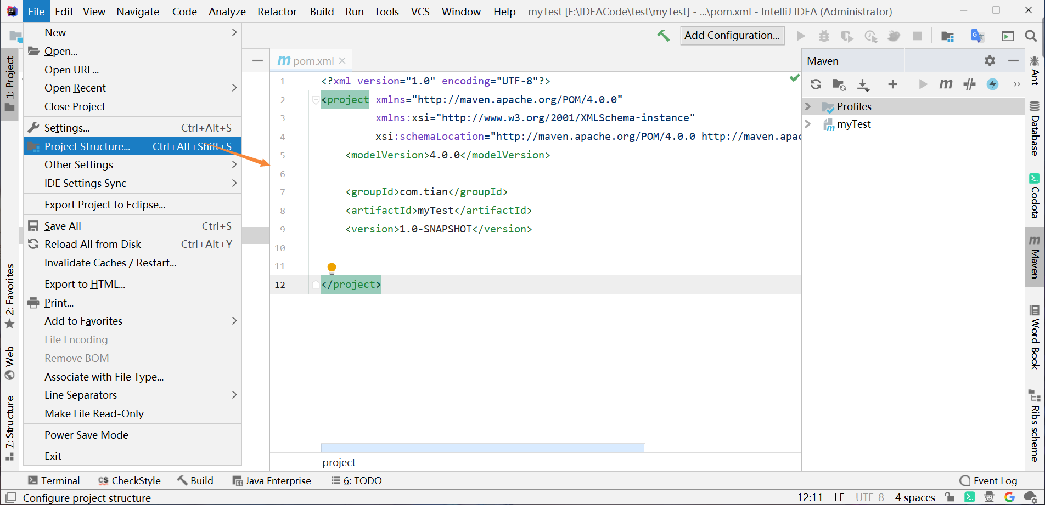This screenshot has height=505, width=1045.
Task: Open Project Structure toolbar icon
Action: [947, 36]
